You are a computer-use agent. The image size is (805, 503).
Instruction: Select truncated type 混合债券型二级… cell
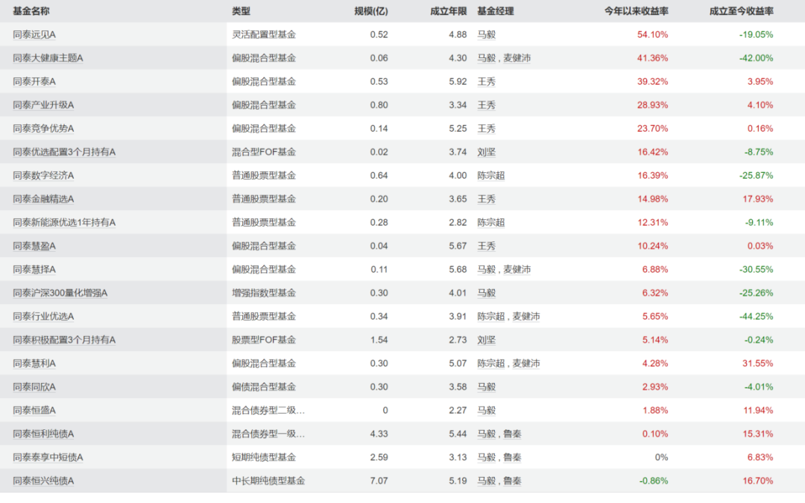click(x=268, y=410)
